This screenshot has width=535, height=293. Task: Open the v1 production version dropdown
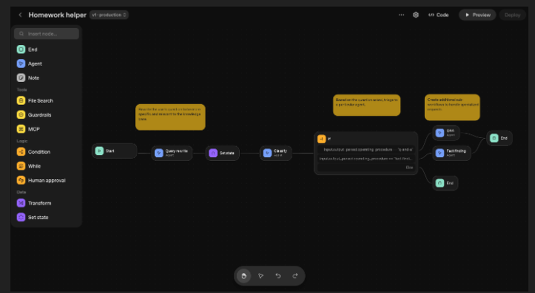(109, 15)
